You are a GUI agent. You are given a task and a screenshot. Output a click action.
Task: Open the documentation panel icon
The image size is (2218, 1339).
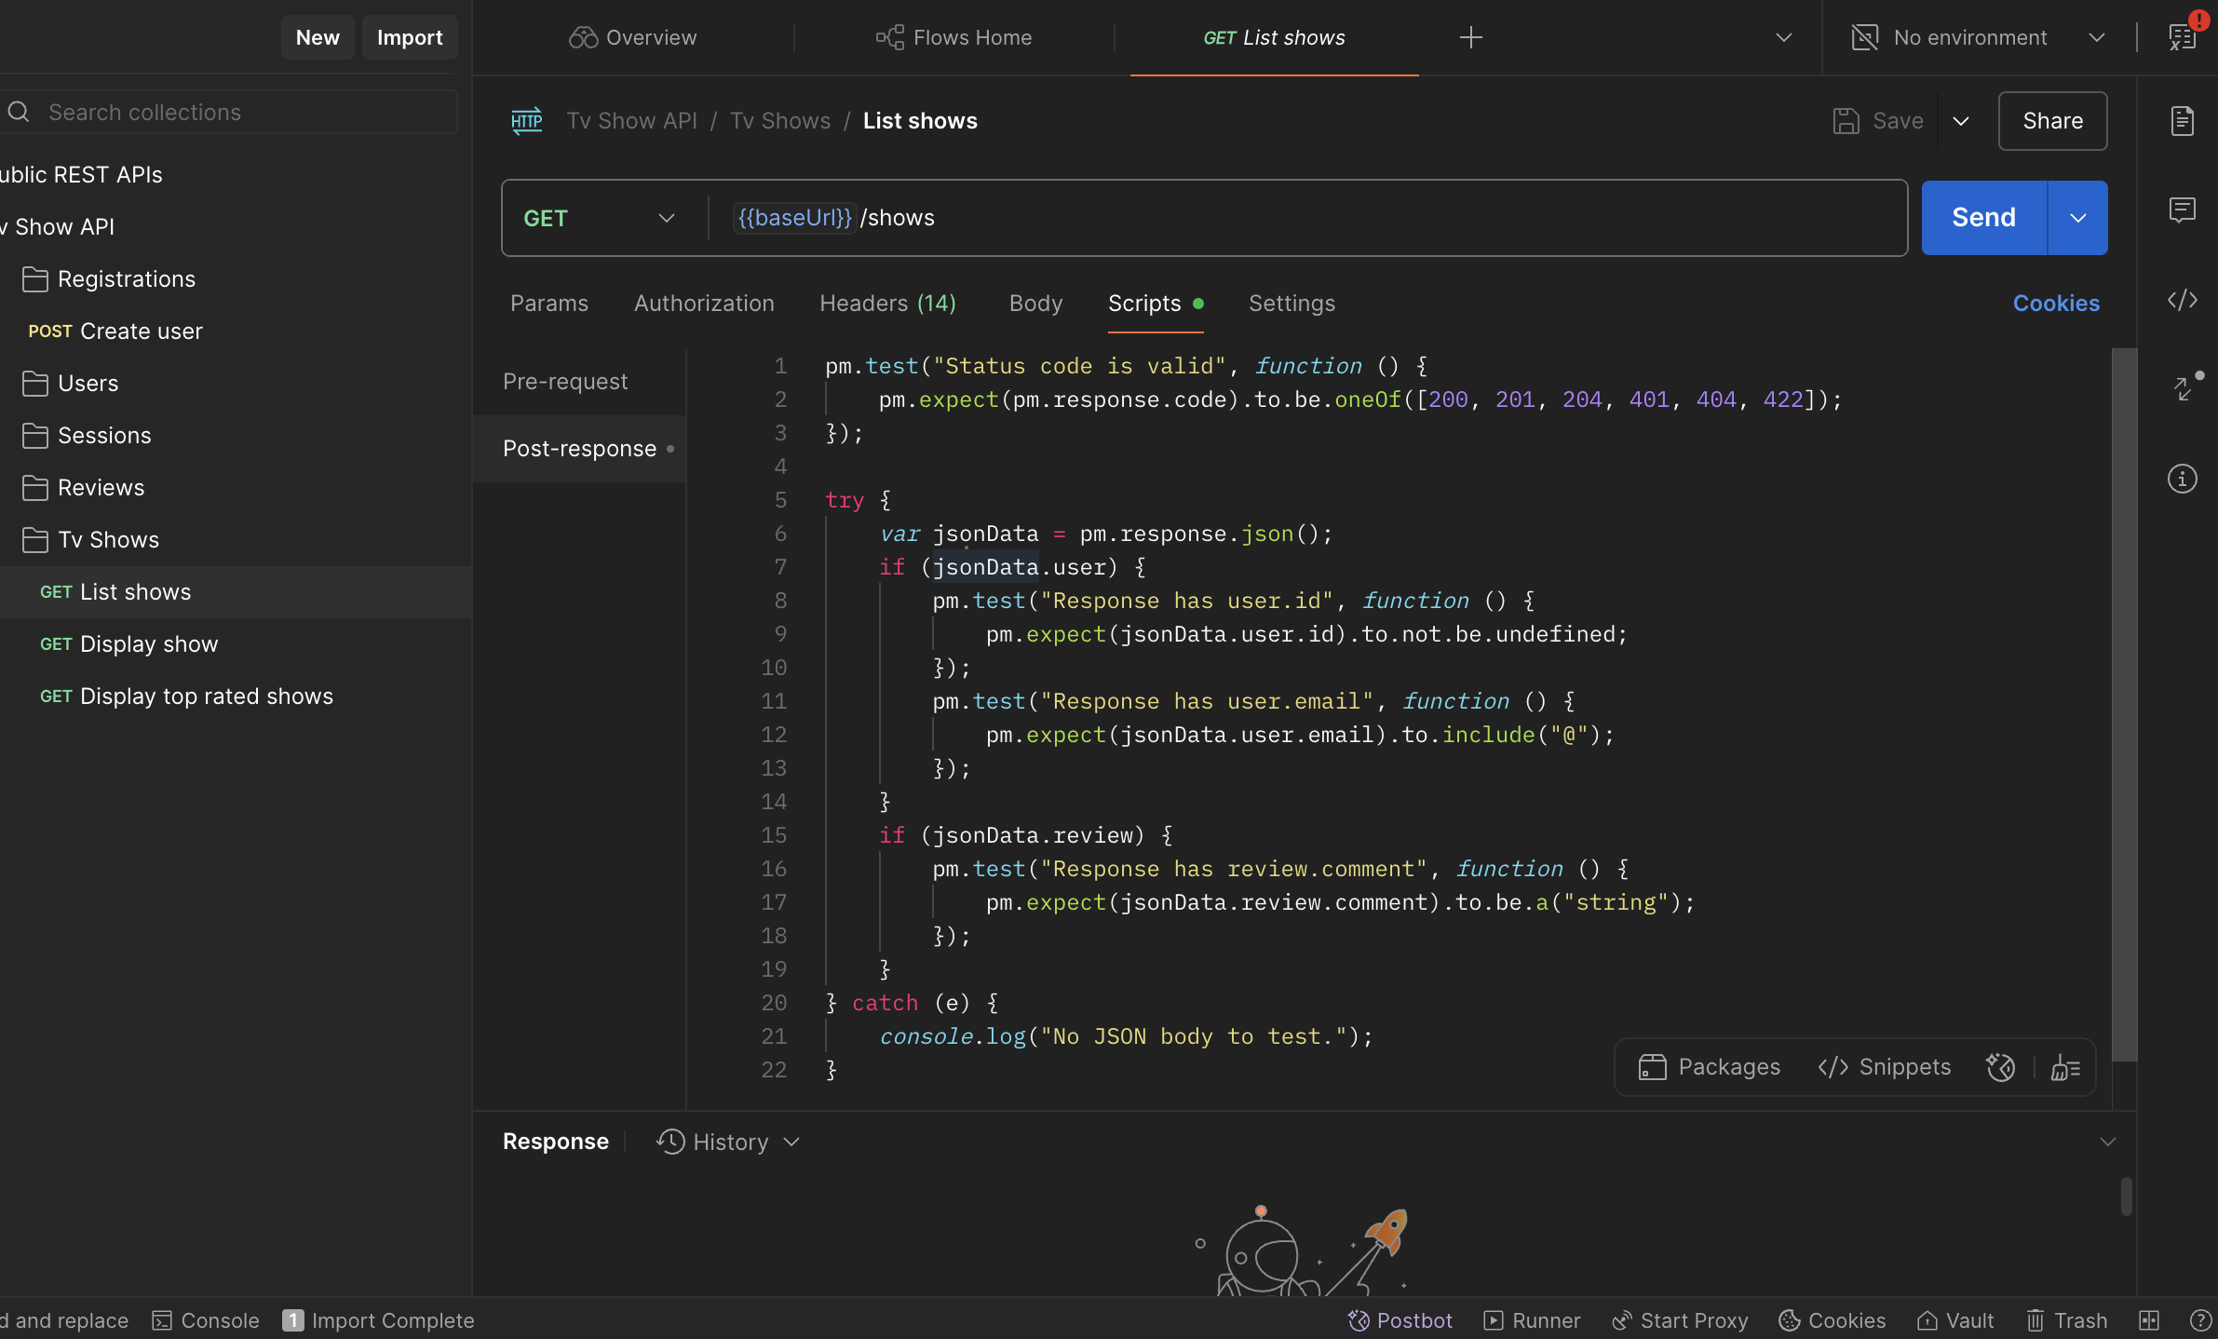[2182, 121]
